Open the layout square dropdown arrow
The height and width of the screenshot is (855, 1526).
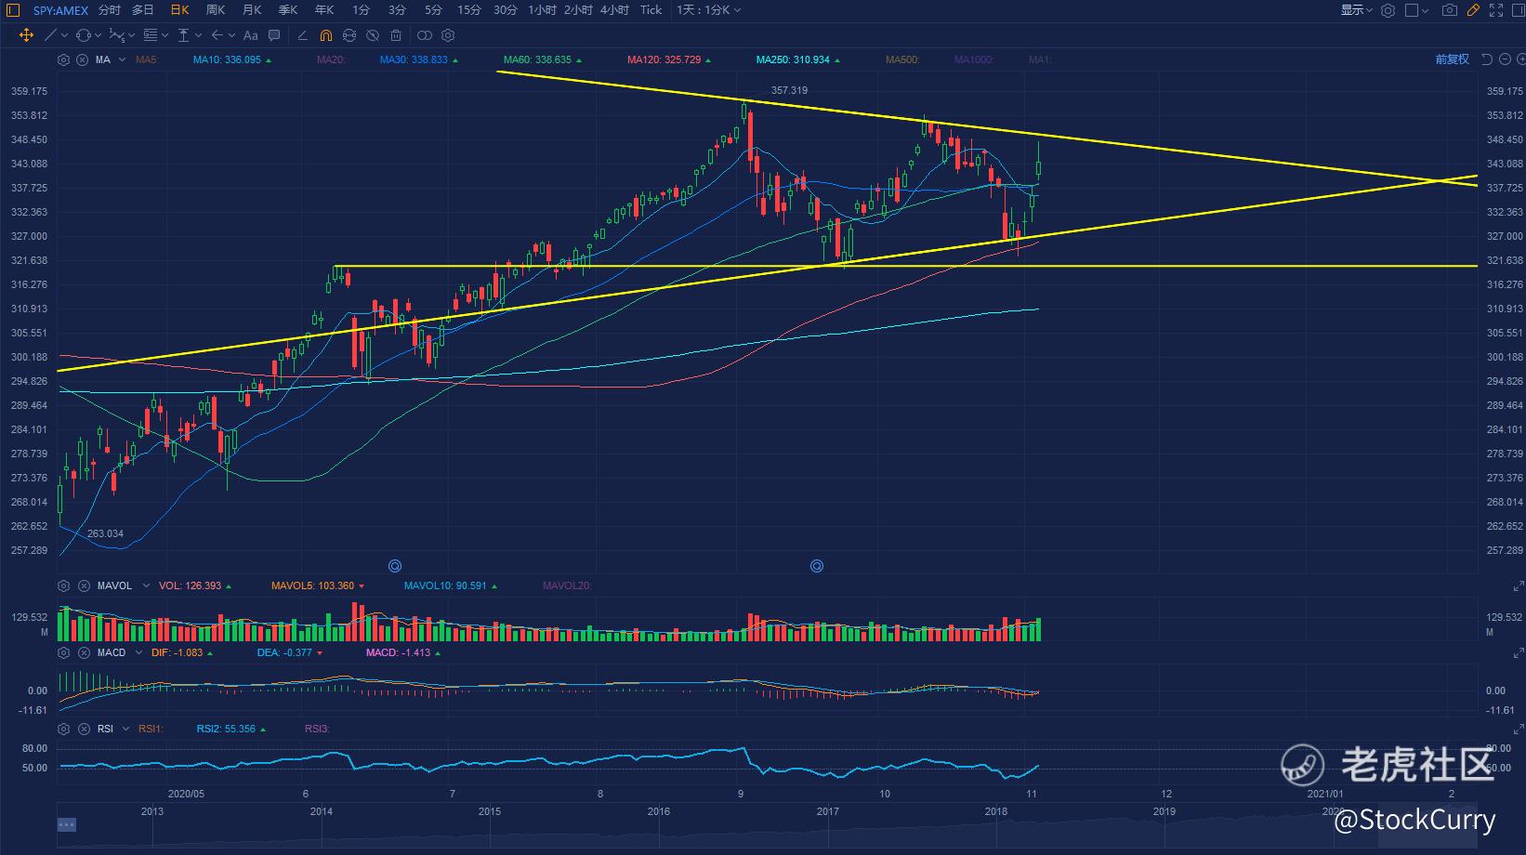click(1426, 10)
